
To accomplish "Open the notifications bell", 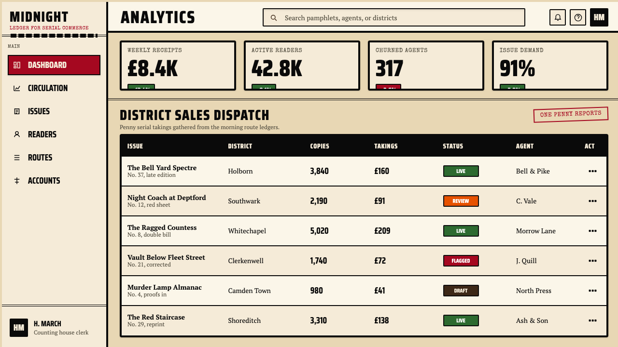I will [558, 18].
